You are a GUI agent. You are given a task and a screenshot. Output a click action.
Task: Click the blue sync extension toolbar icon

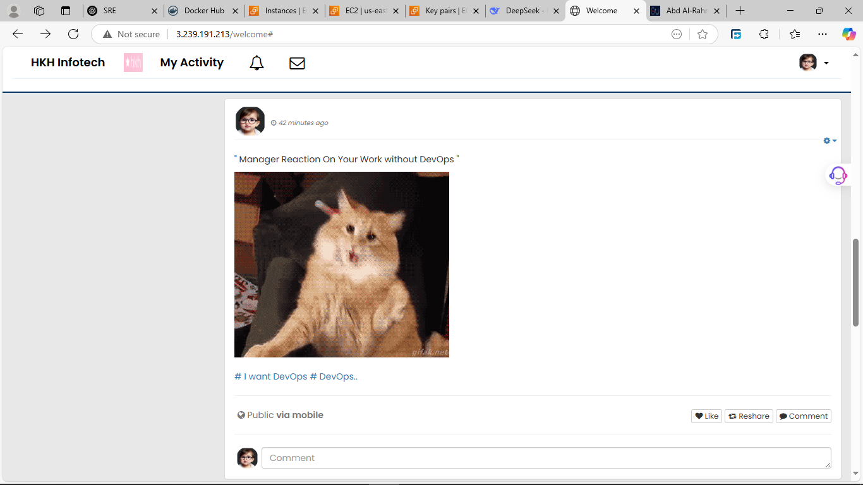(x=736, y=34)
